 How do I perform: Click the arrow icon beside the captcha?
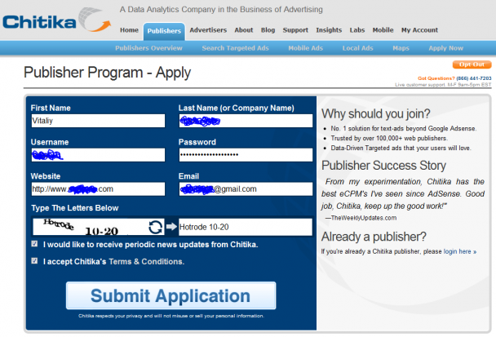click(x=171, y=227)
